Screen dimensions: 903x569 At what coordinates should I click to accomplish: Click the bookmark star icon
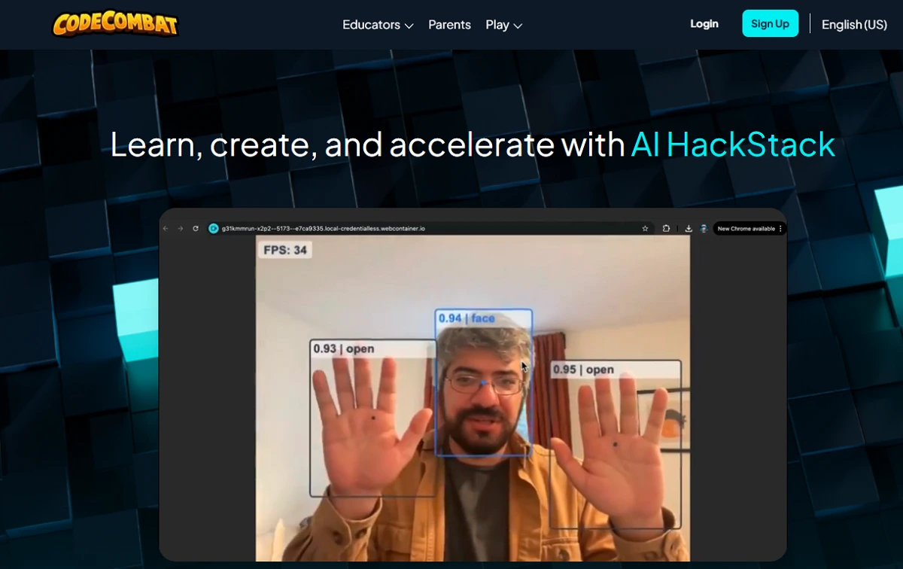(x=645, y=229)
